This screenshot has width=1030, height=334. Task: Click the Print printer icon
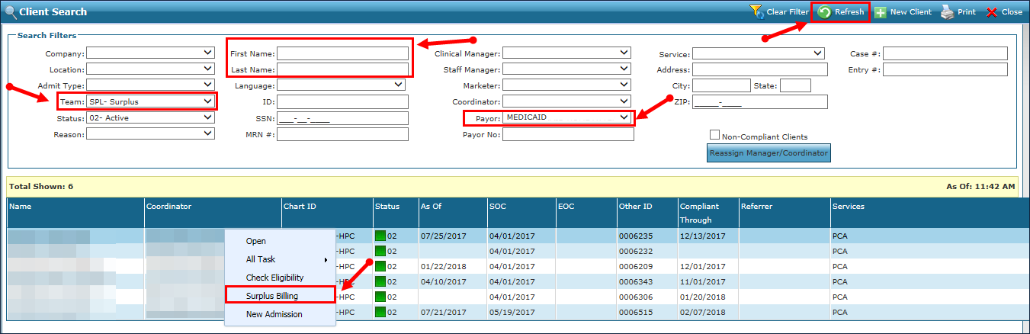tap(947, 11)
